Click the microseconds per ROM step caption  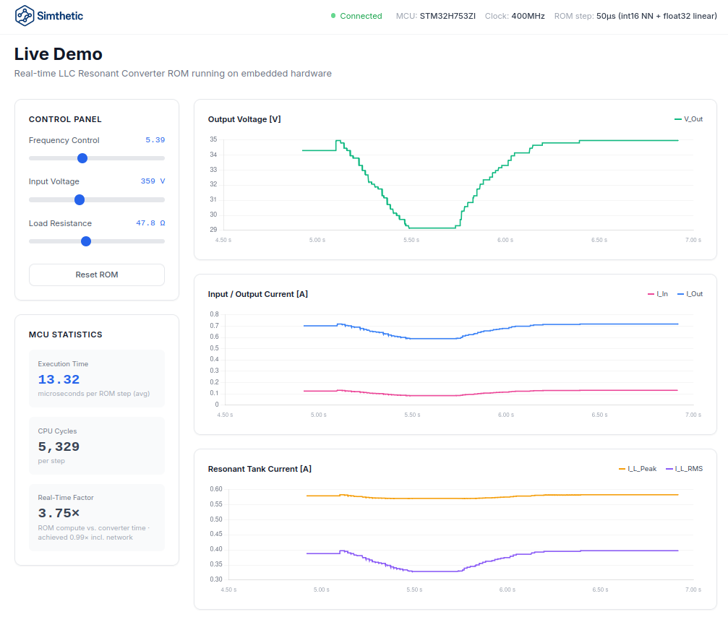pos(94,394)
